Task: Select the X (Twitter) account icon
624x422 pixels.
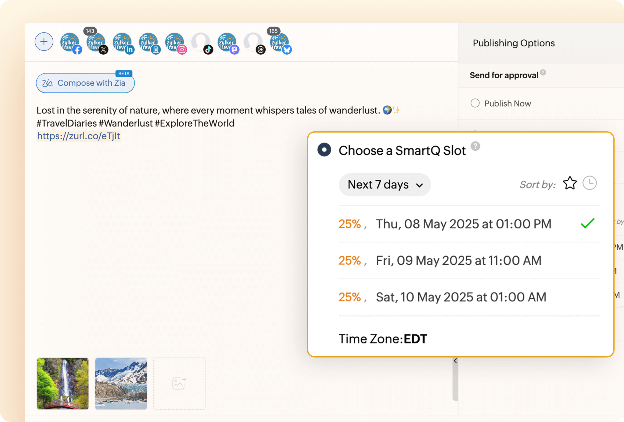Action: coord(96,42)
